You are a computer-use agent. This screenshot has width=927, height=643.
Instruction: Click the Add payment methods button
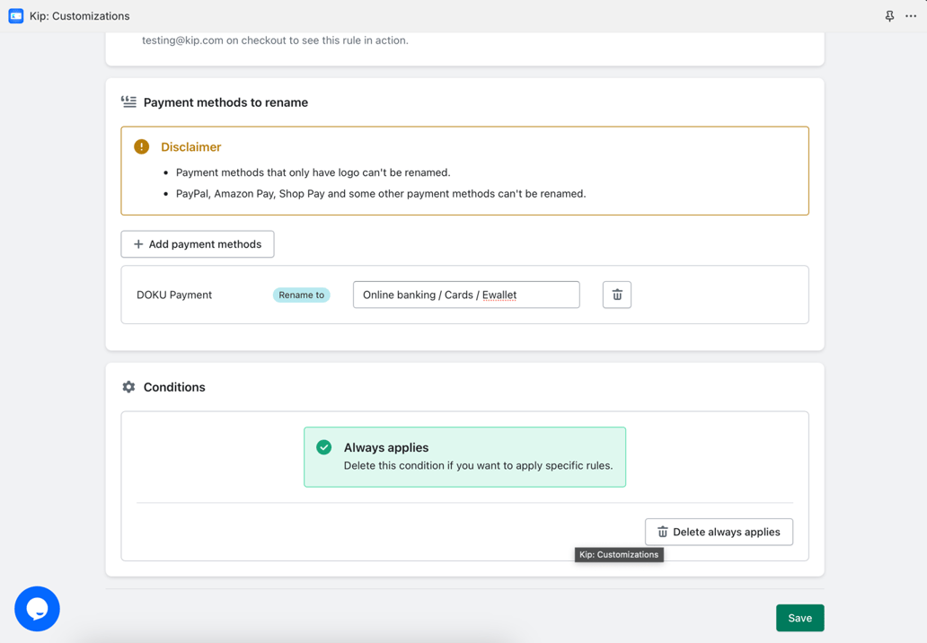coord(197,243)
